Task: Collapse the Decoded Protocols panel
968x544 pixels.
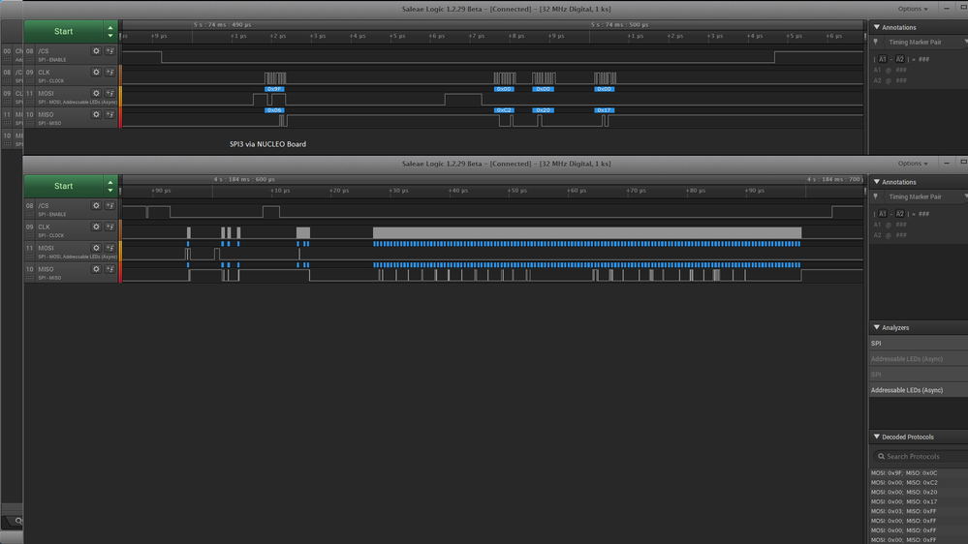Action: click(877, 437)
